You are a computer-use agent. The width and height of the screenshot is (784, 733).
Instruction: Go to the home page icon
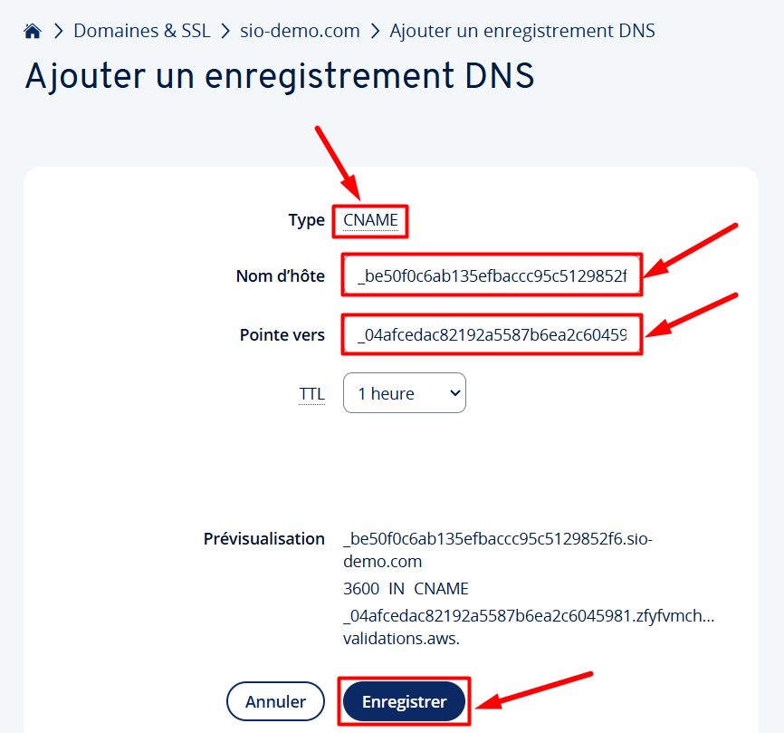coord(33,31)
